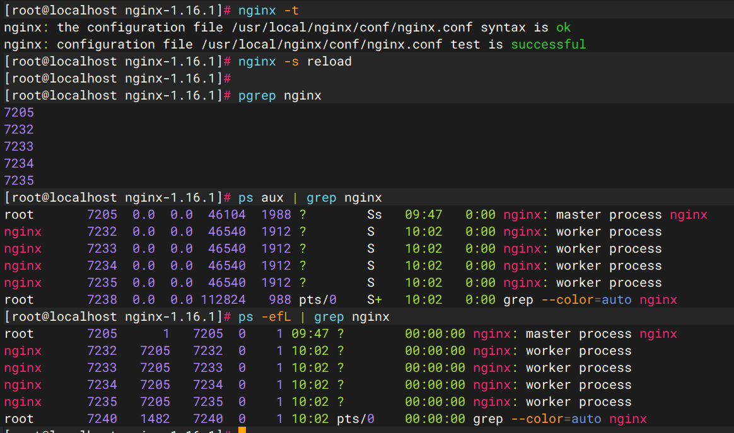Click 'master process' in the ps -efL output
Viewport: 734px width, 433px height.
(x=579, y=334)
